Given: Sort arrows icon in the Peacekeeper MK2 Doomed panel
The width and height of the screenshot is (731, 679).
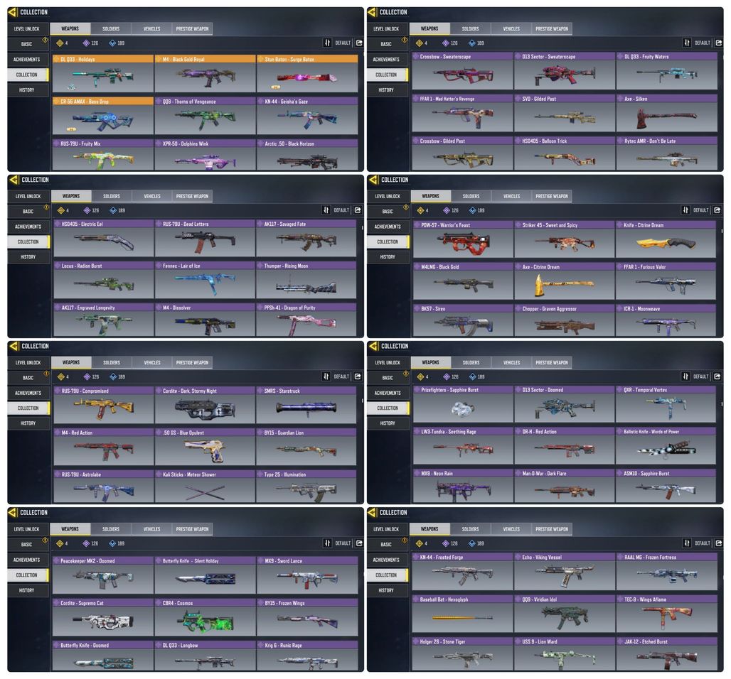Looking at the screenshot, I should tap(327, 543).
